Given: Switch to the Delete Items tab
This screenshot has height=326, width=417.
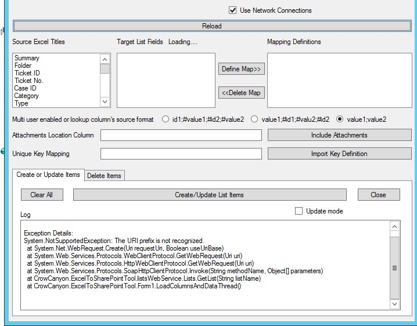Looking at the screenshot, I should (x=105, y=176).
